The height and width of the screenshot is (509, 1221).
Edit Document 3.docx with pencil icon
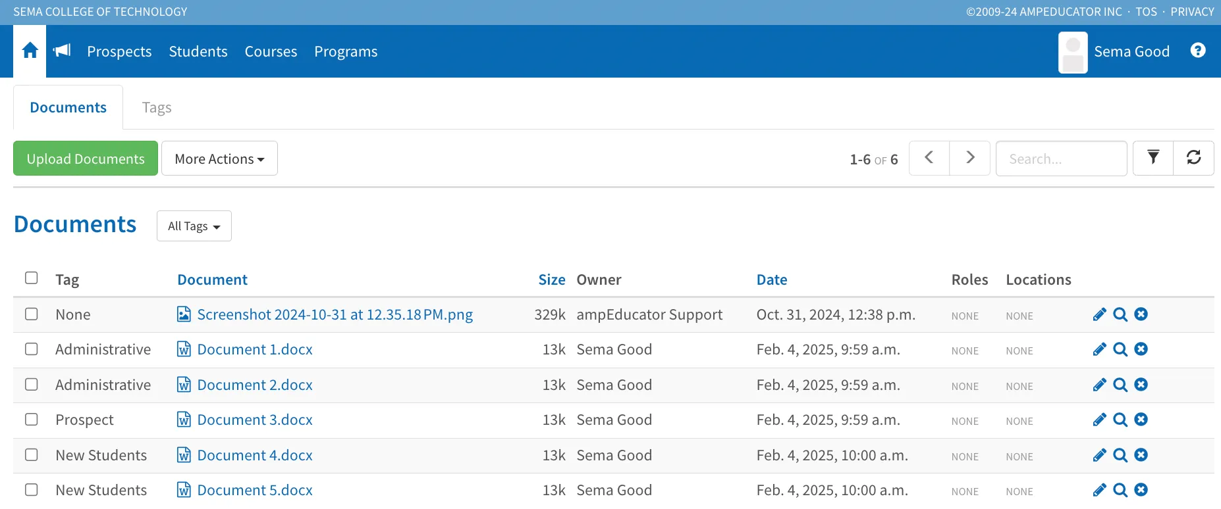click(x=1099, y=420)
